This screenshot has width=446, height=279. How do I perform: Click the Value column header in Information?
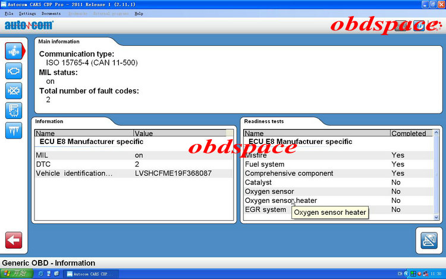180,133
